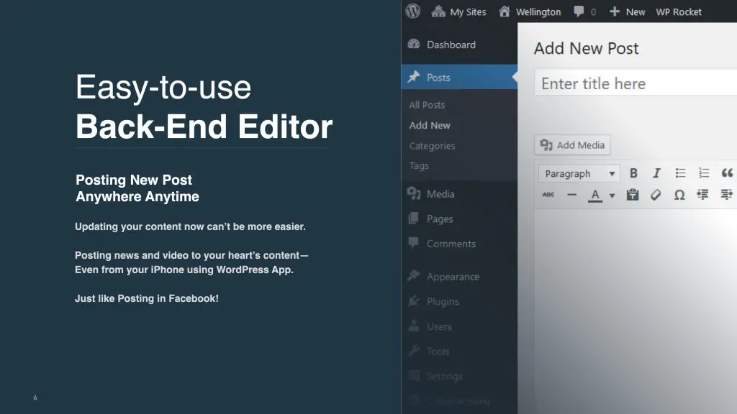
Task: Insert a numbered list
Action: (x=704, y=173)
